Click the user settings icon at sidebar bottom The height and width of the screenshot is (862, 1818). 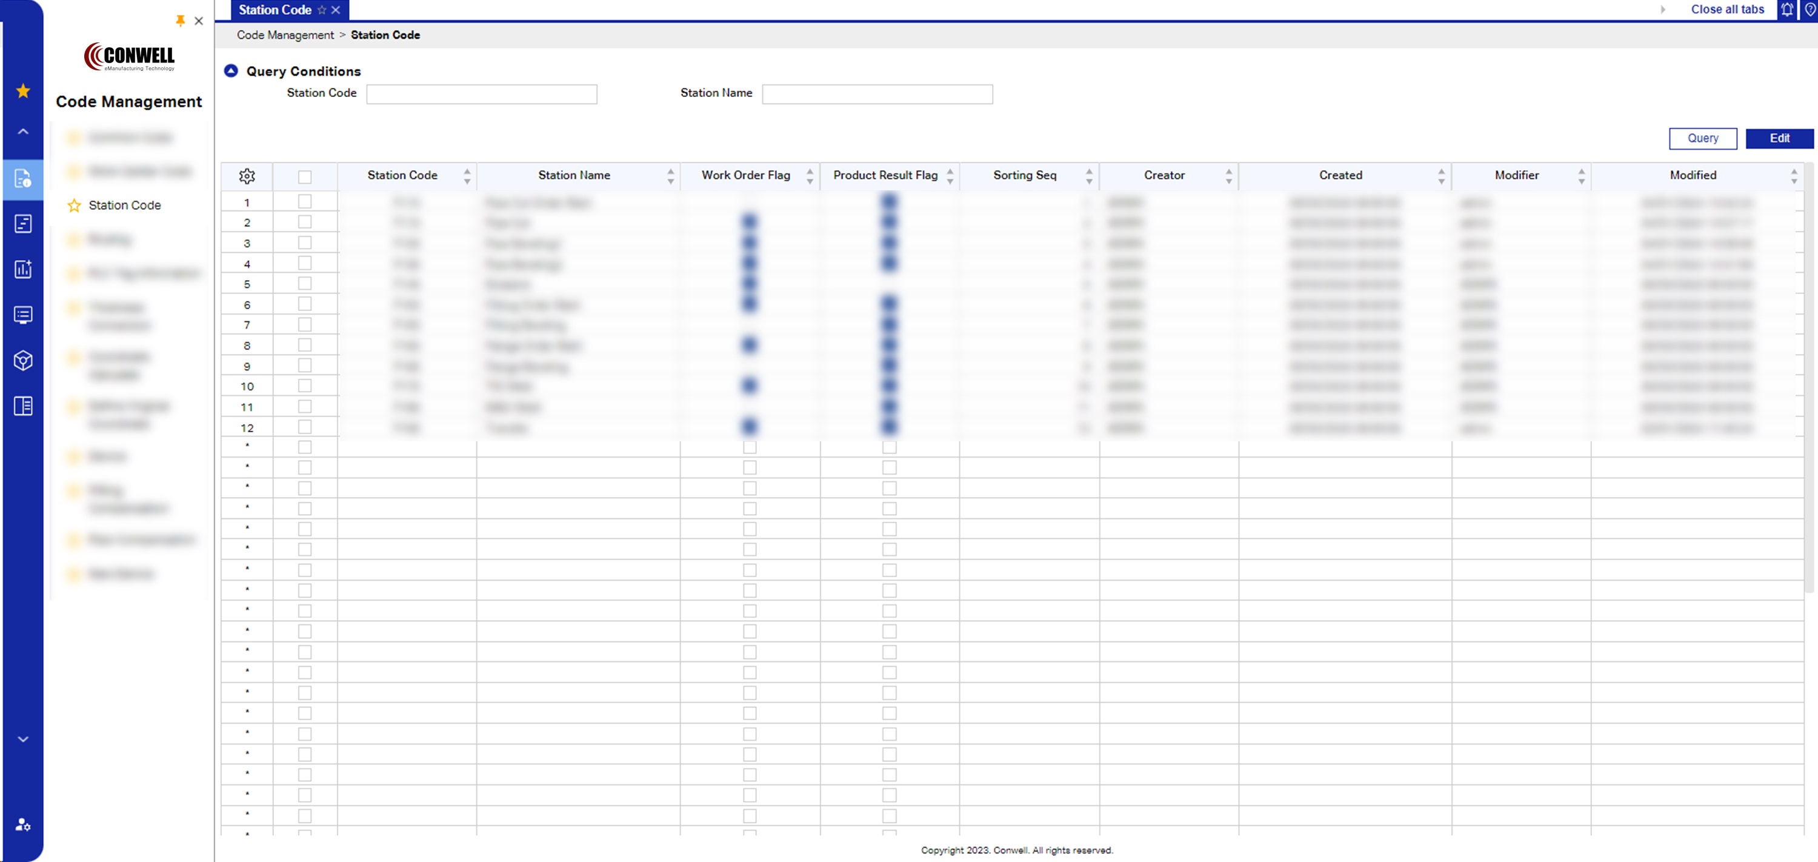coord(23,824)
